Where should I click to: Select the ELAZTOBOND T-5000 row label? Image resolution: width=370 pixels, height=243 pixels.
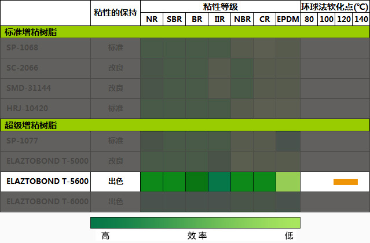click(47, 161)
